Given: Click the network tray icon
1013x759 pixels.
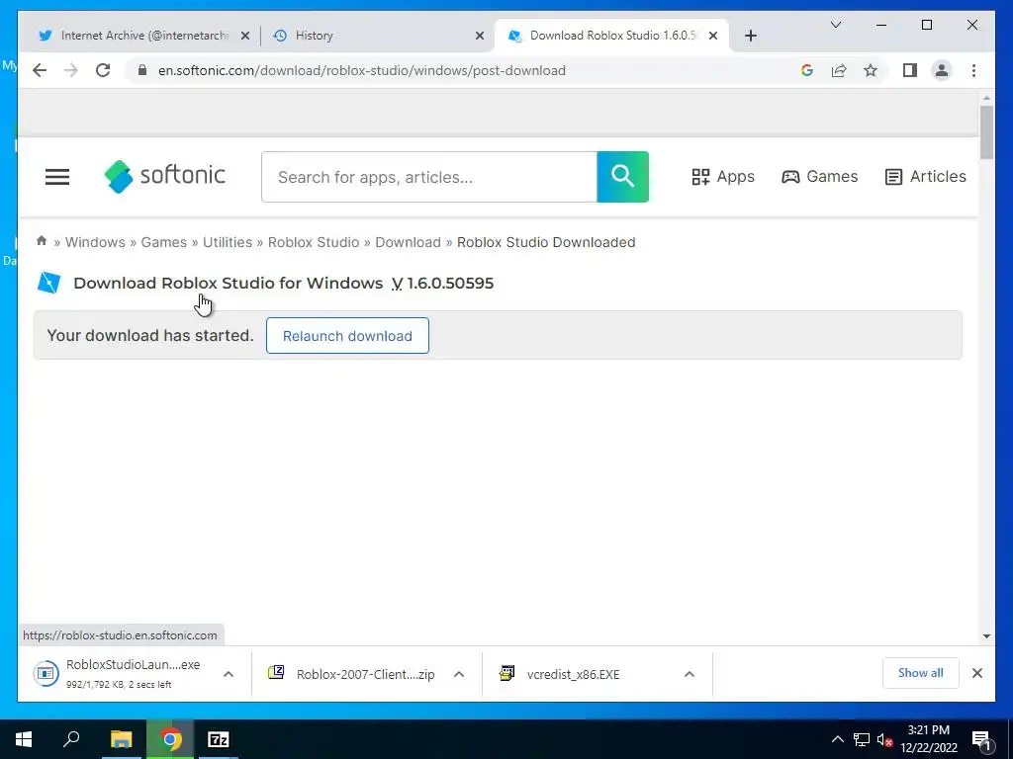Looking at the screenshot, I should point(862,739).
